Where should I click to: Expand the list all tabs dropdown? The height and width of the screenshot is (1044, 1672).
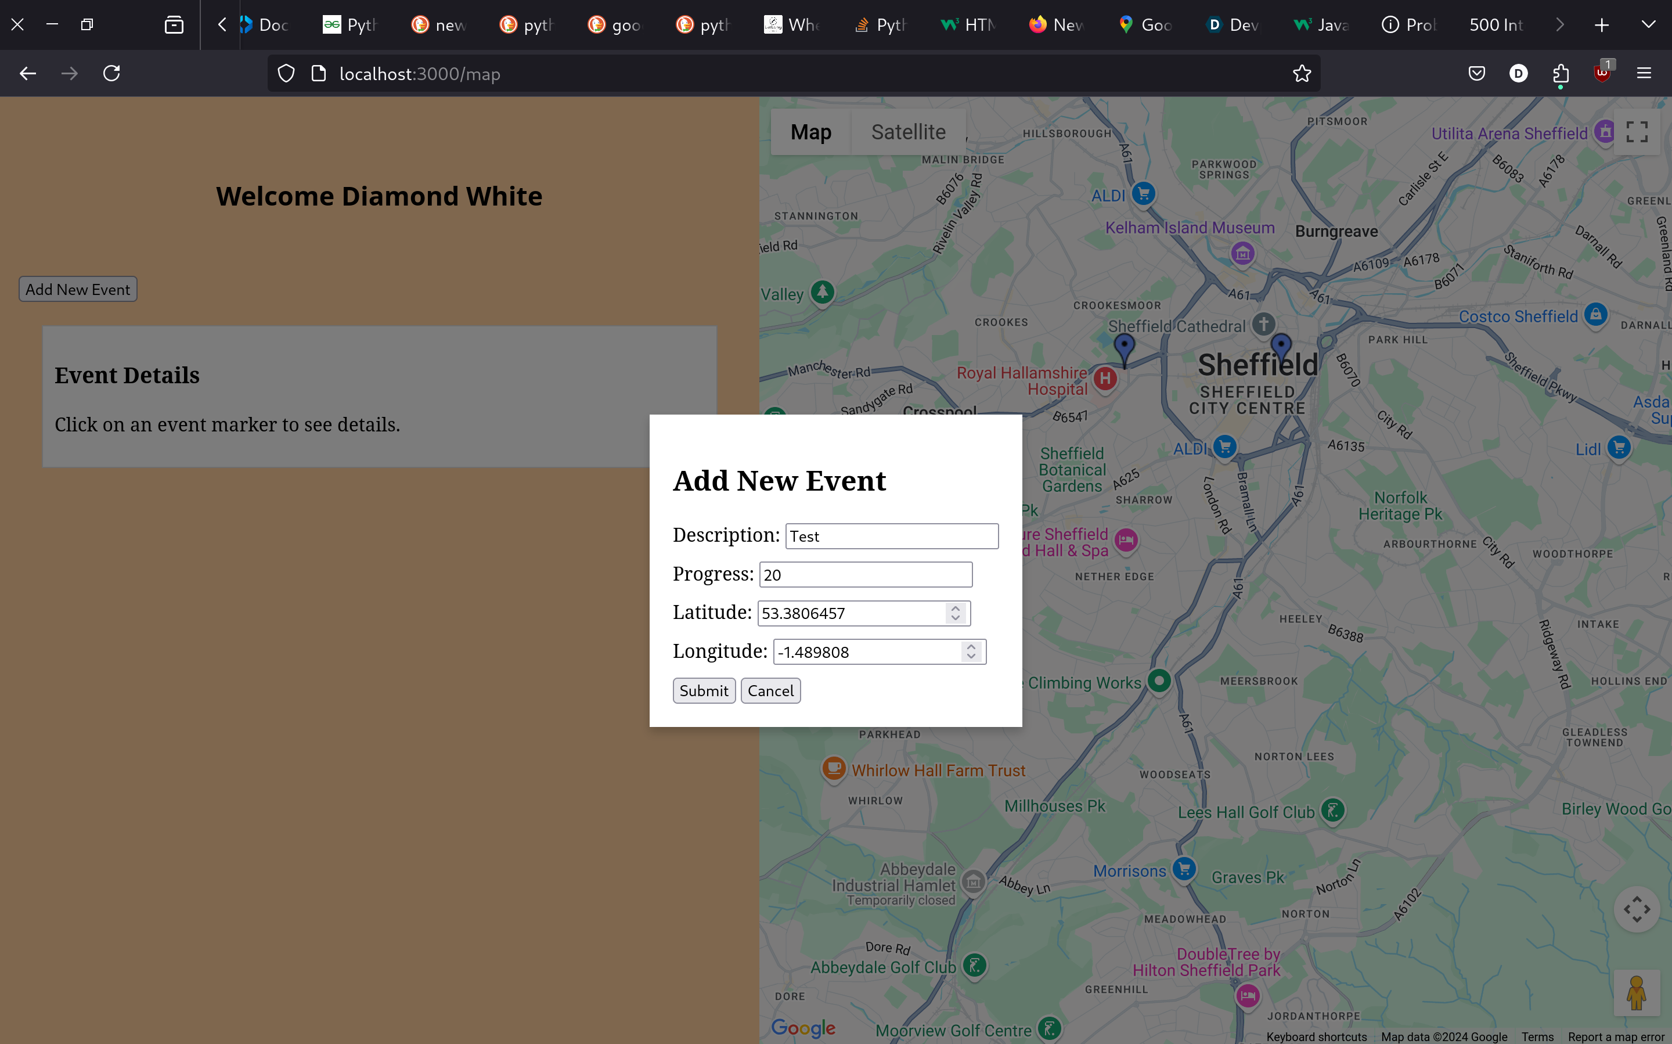[x=1648, y=25]
